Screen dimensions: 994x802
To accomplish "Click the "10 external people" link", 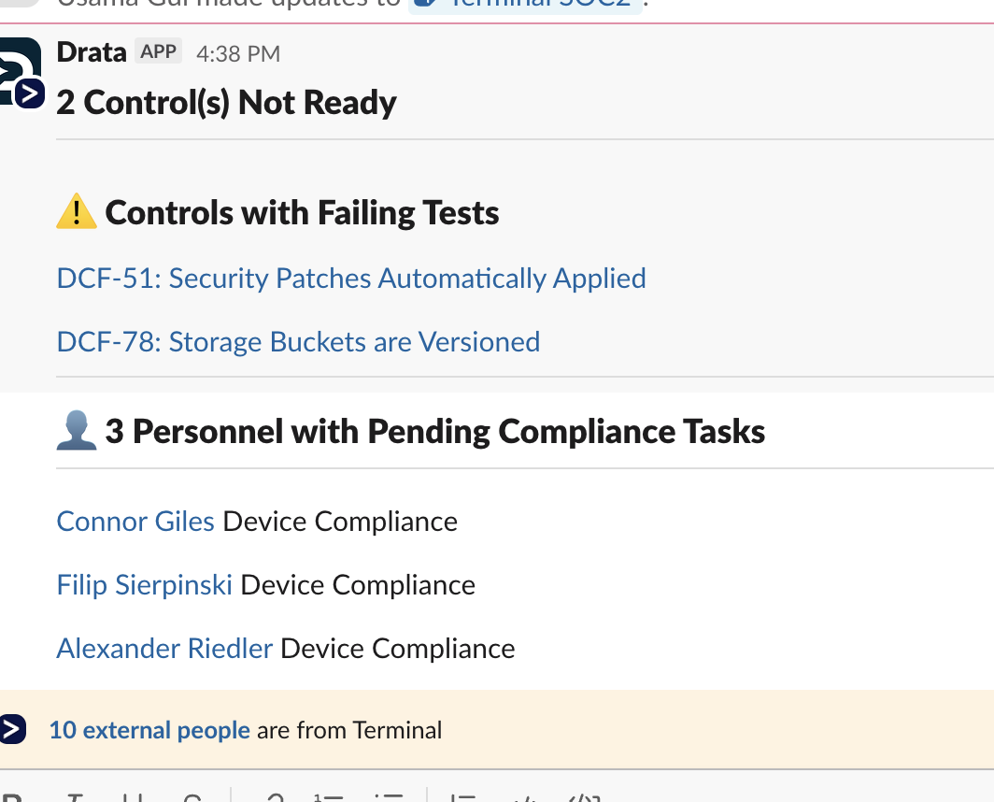I will (x=149, y=730).
